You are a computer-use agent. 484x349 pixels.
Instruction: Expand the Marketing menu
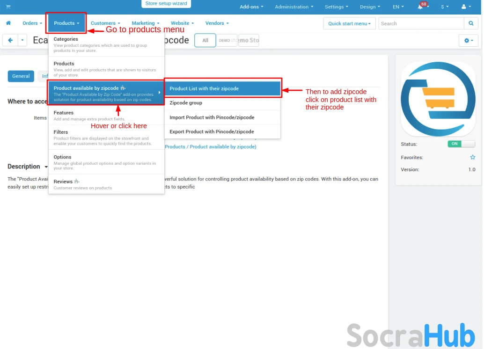tap(146, 23)
